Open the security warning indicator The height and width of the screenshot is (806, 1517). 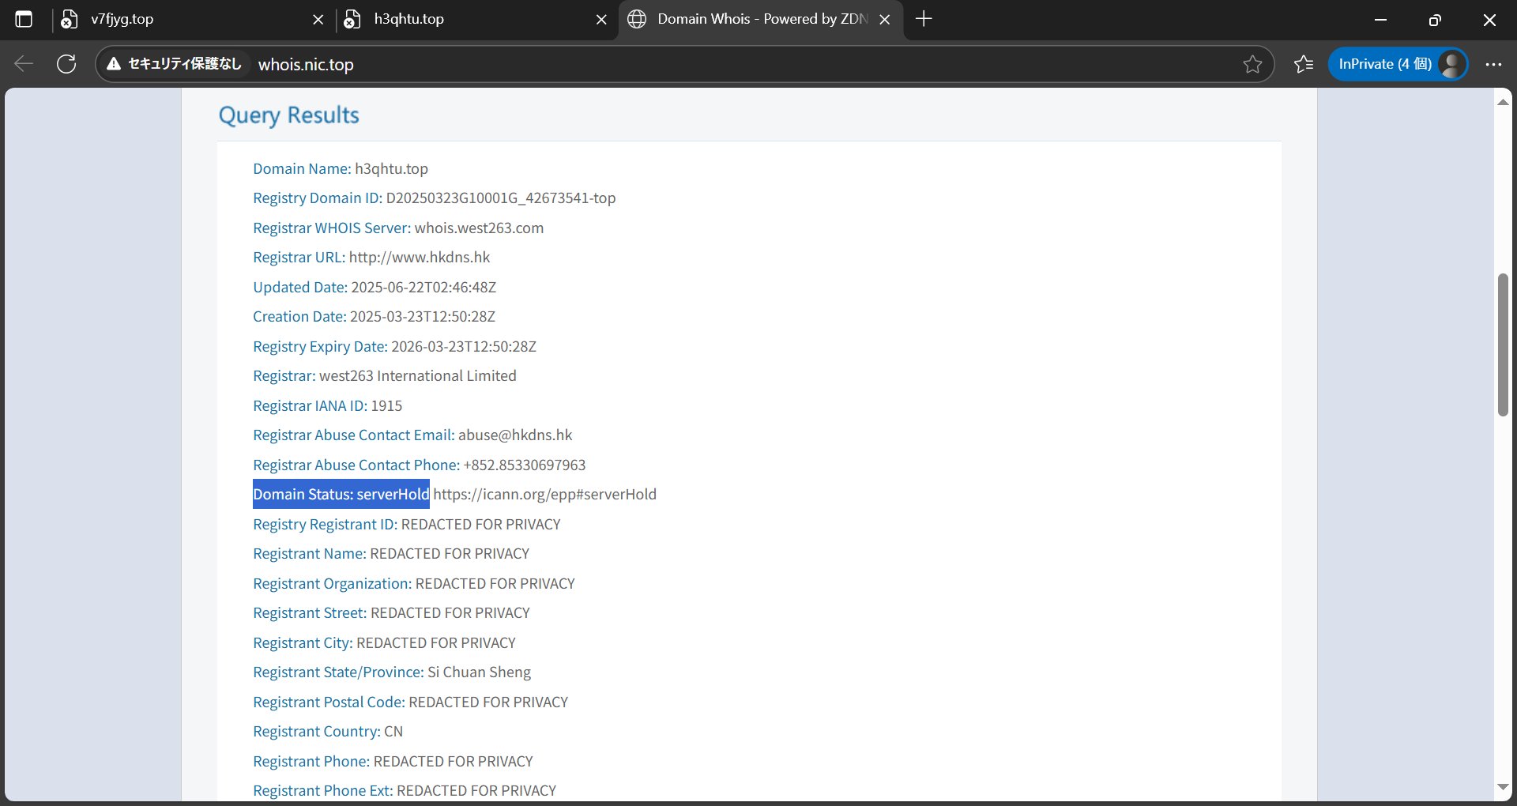pos(175,64)
